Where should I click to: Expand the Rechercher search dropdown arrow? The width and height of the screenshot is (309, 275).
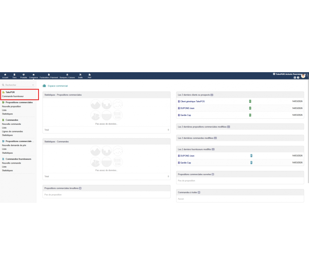[33, 85]
